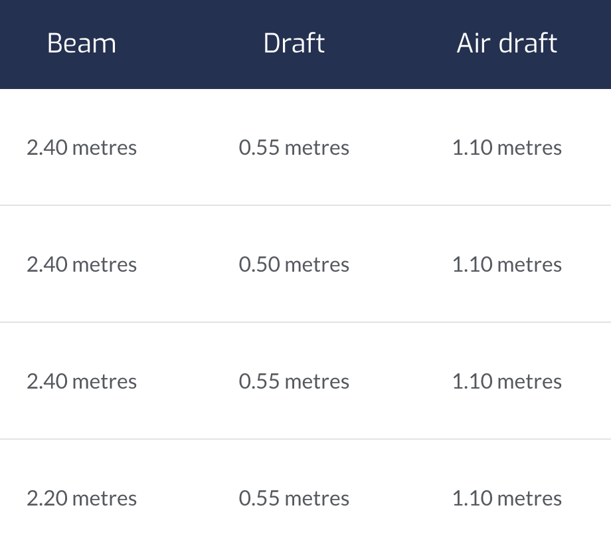The width and height of the screenshot is (611, 554).
Task: Select the 2.20 metres beam cell
Action: point(82,498)
